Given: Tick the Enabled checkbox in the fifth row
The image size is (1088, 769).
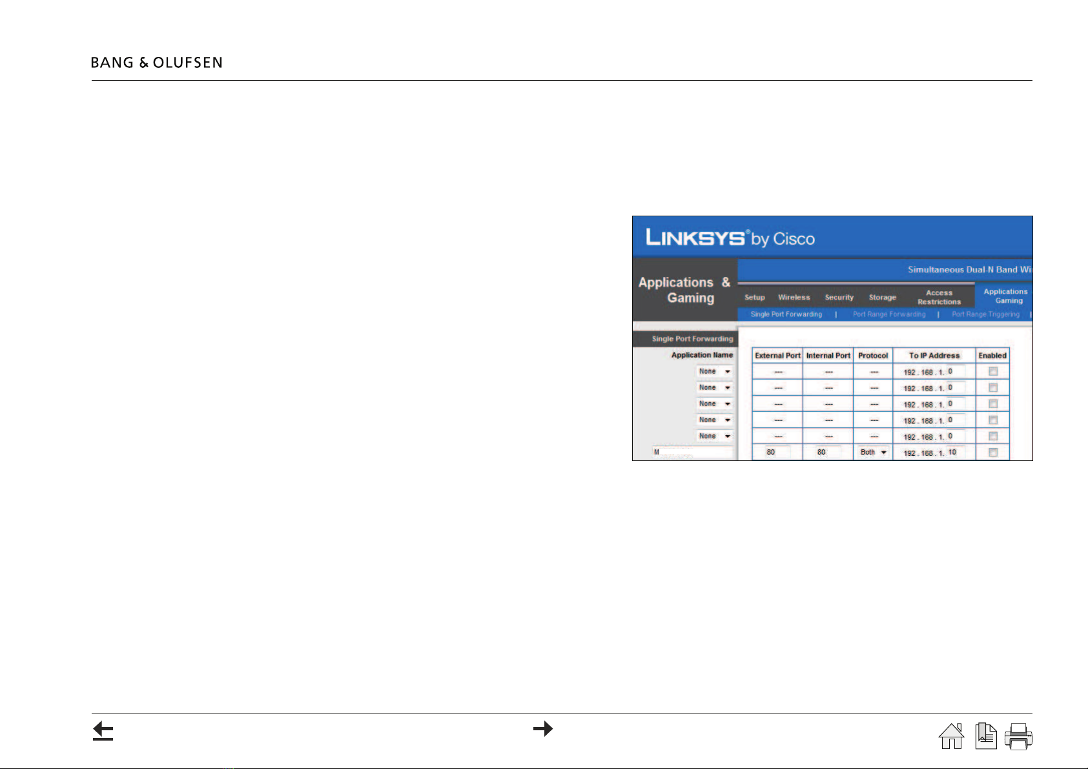Looking at the screenshot, I should tap(993, 436).
